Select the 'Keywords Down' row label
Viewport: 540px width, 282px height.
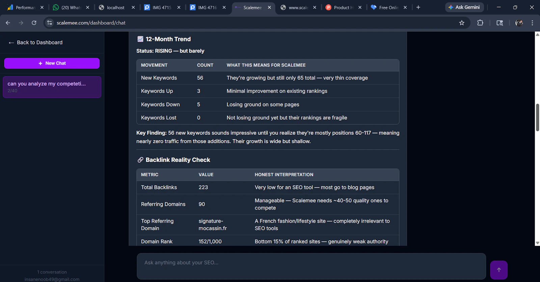click(160, 104)
